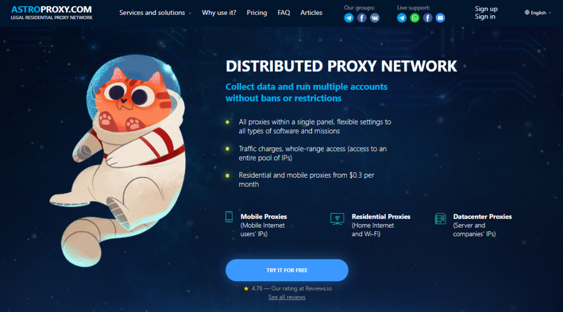Contact live support via WhatsApp icon
The image size is (563, 312).
[x=415, y=18]
